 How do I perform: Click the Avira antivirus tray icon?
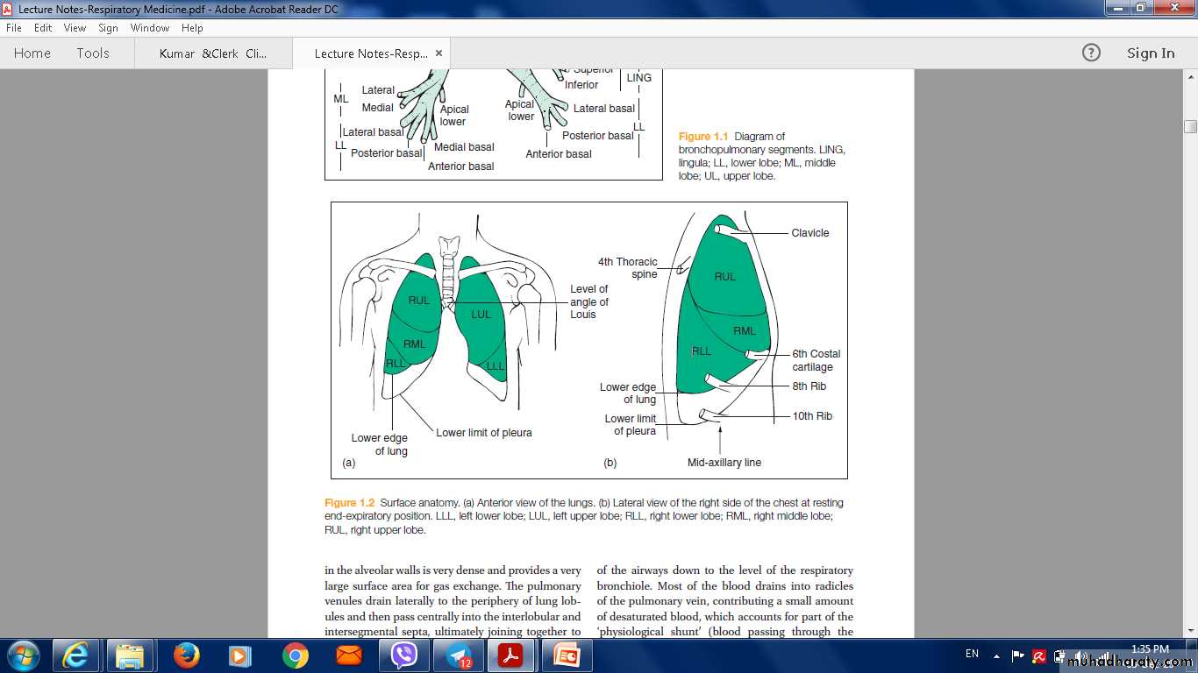point(1038,655)
